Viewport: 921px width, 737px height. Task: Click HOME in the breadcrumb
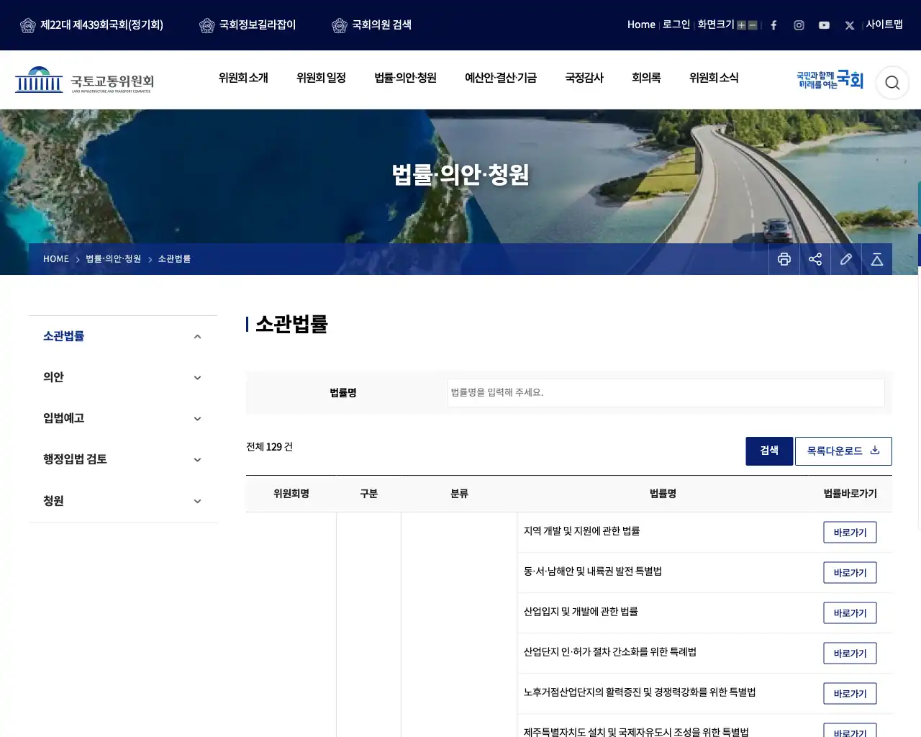56,259
